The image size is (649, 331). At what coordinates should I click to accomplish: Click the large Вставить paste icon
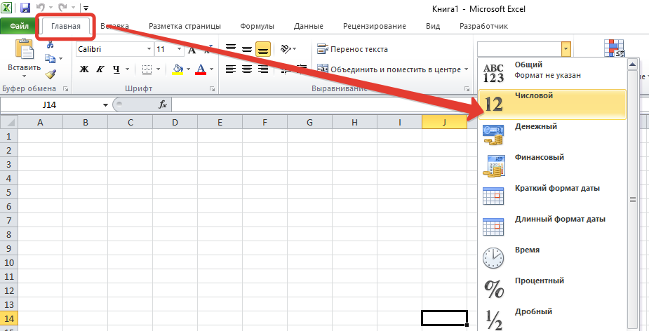[x=25, y=49]
